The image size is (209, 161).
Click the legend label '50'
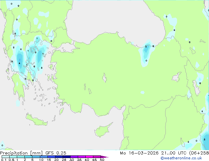[102, 160]
